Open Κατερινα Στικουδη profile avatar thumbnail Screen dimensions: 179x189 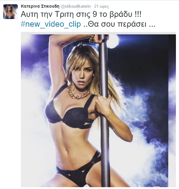tap(10, 12)
